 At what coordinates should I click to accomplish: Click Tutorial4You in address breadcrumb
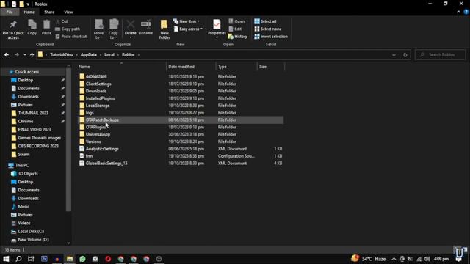[x=62, y=55]
